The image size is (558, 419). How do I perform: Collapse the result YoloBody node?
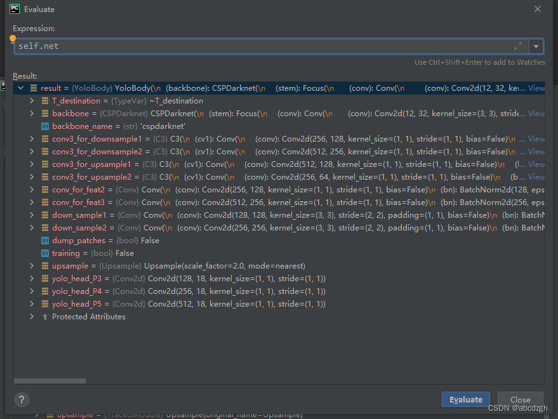point(21,88)
